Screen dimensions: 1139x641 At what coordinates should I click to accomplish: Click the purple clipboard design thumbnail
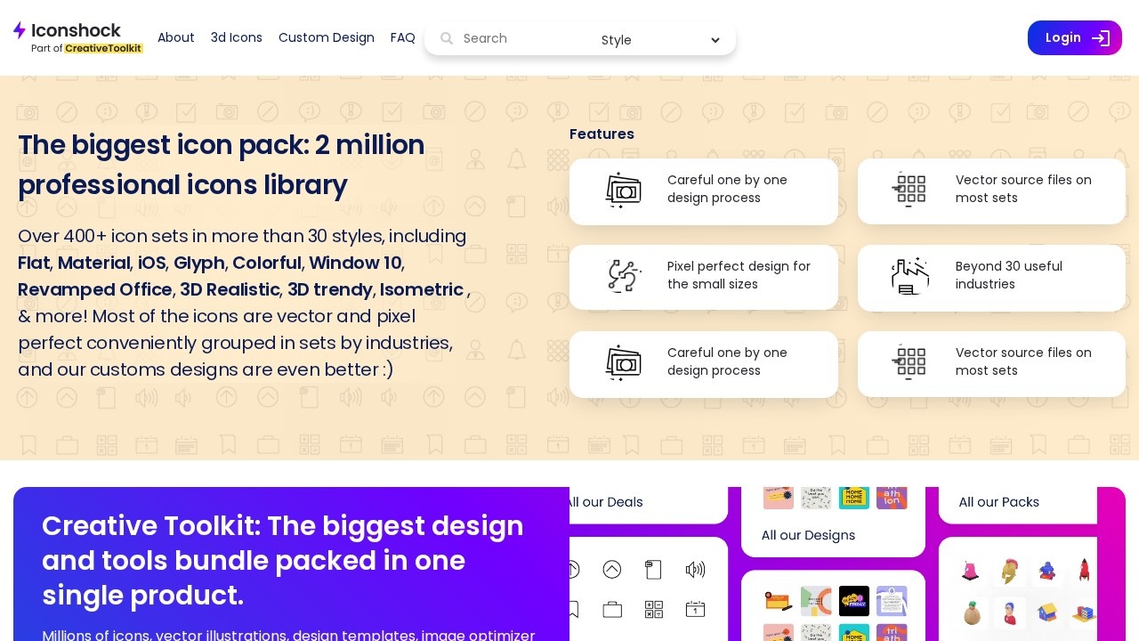click(x=892, y=601)
